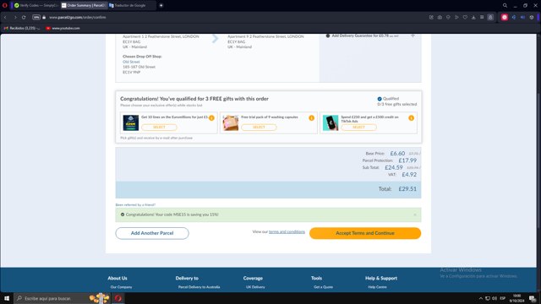
Task: Click the highlighted profile toolbar icon
Action: click(x=490, y=17)
